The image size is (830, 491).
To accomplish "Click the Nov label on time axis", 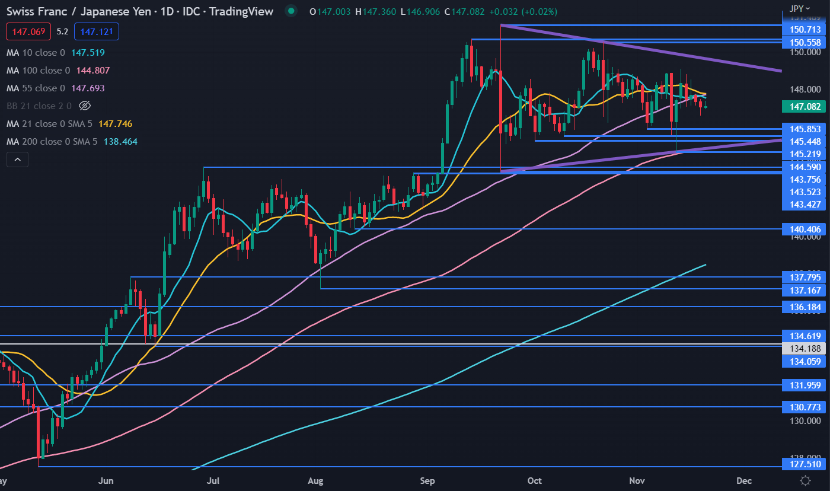I will click(637, 480).
